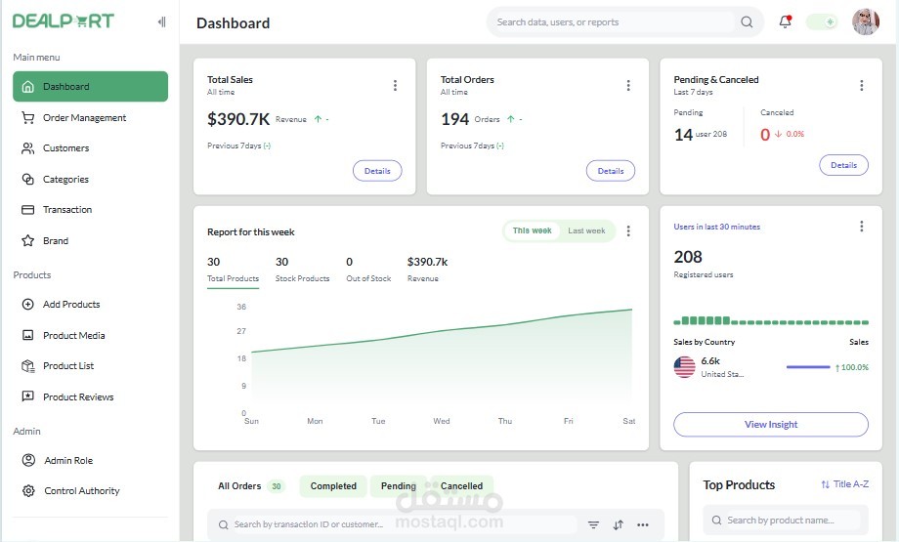
Task: Click the 100.0% sales percentage
Action: 852,367
